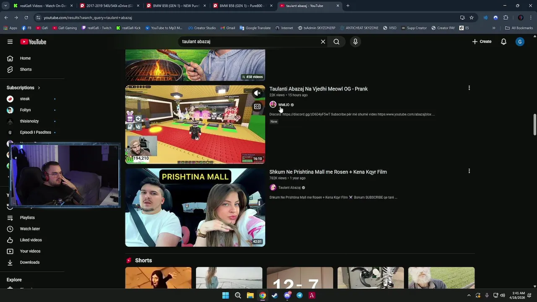Viewport: 537px width, 302px height.
Task: Clear the search box with the X
Action: point(323,42)
